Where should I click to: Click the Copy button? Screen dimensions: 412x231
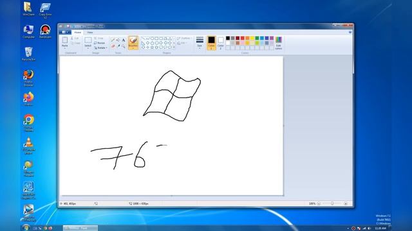(76, 43)
